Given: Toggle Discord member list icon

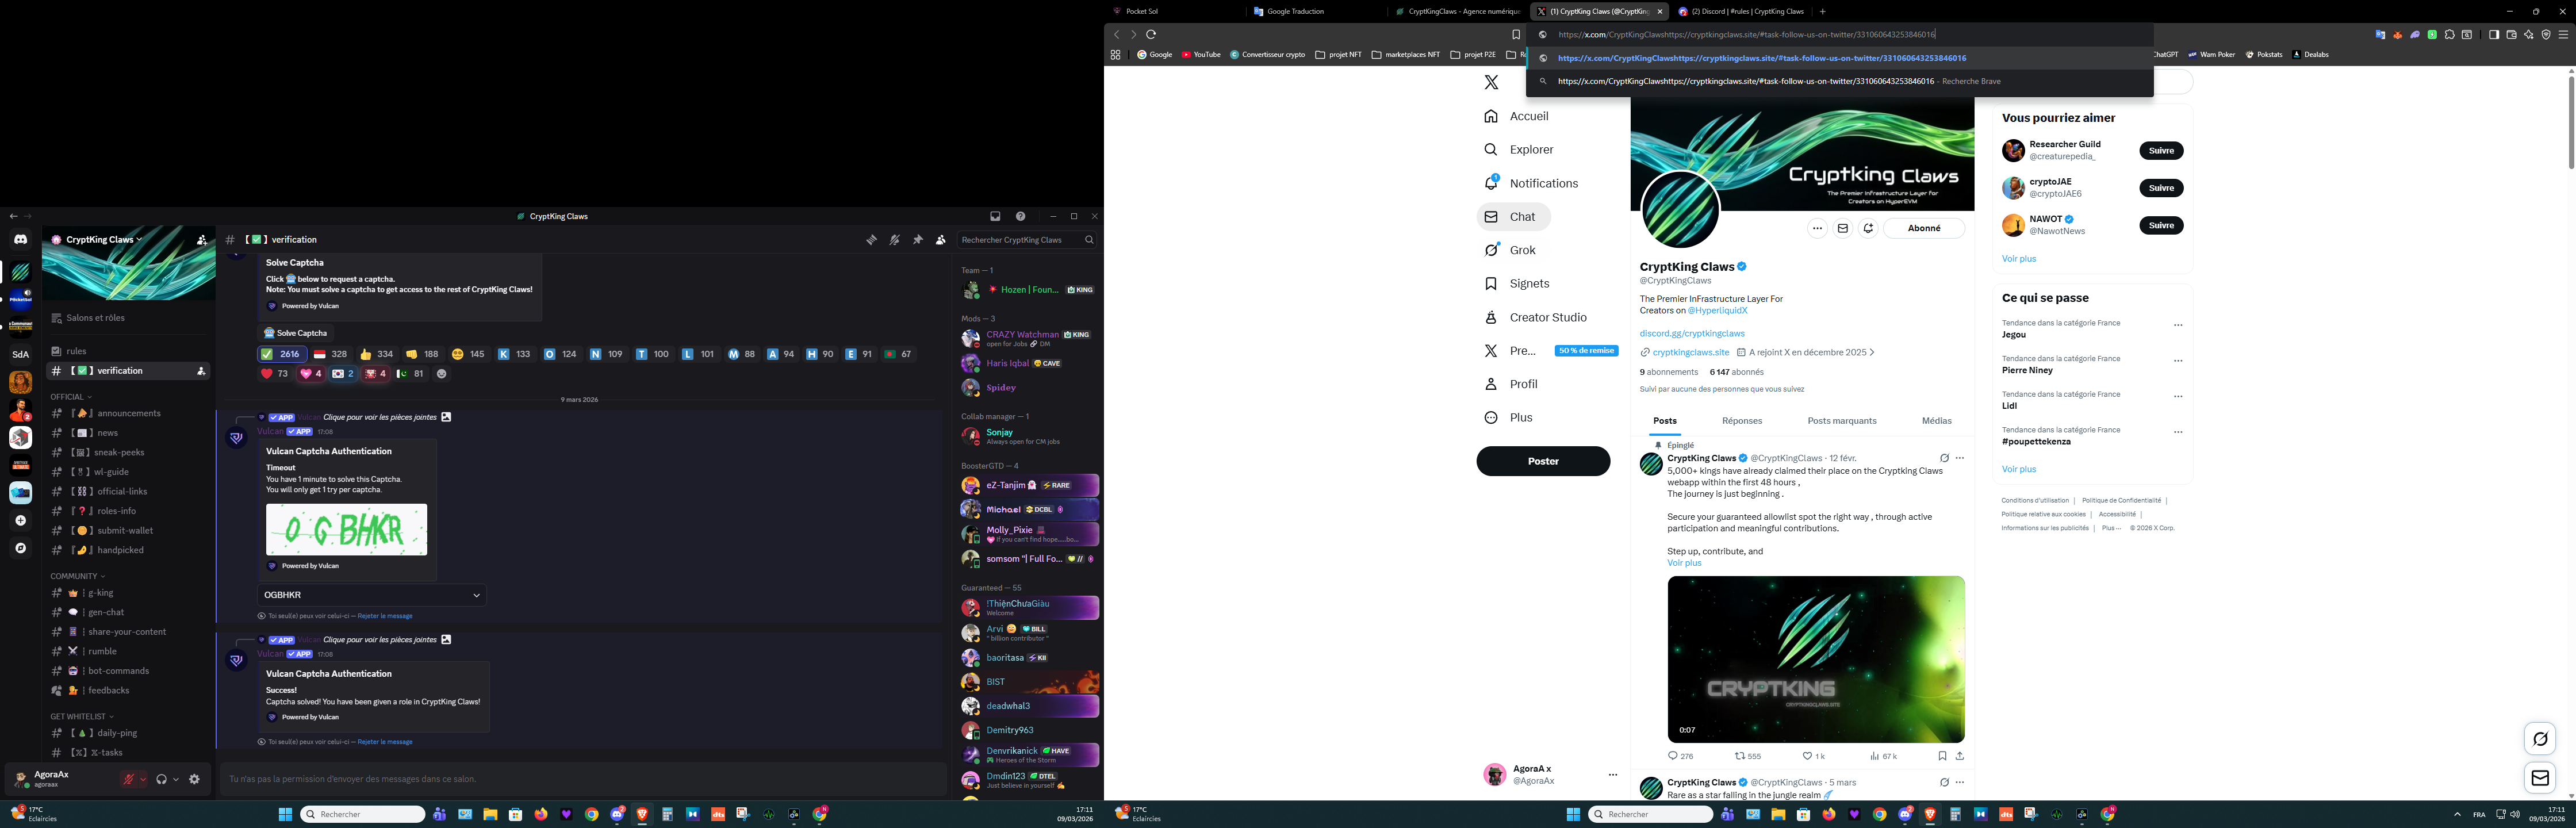Looking at the screenshot, I should coord(940,240).
